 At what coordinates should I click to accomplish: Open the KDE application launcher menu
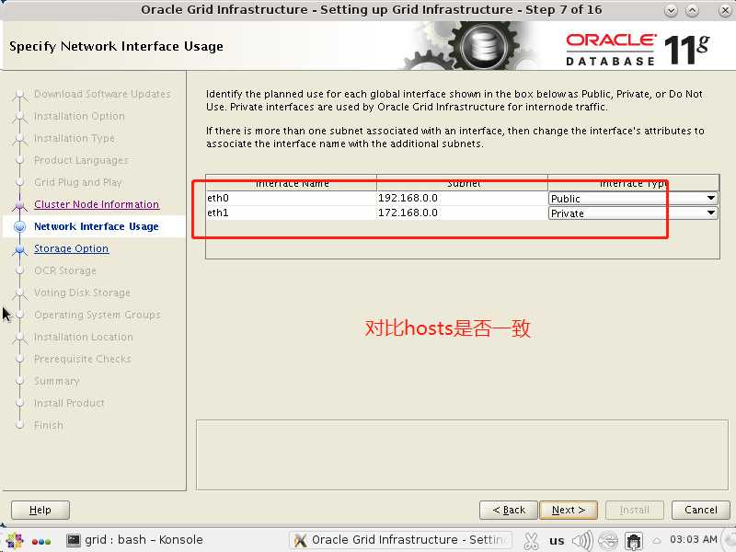14,540
